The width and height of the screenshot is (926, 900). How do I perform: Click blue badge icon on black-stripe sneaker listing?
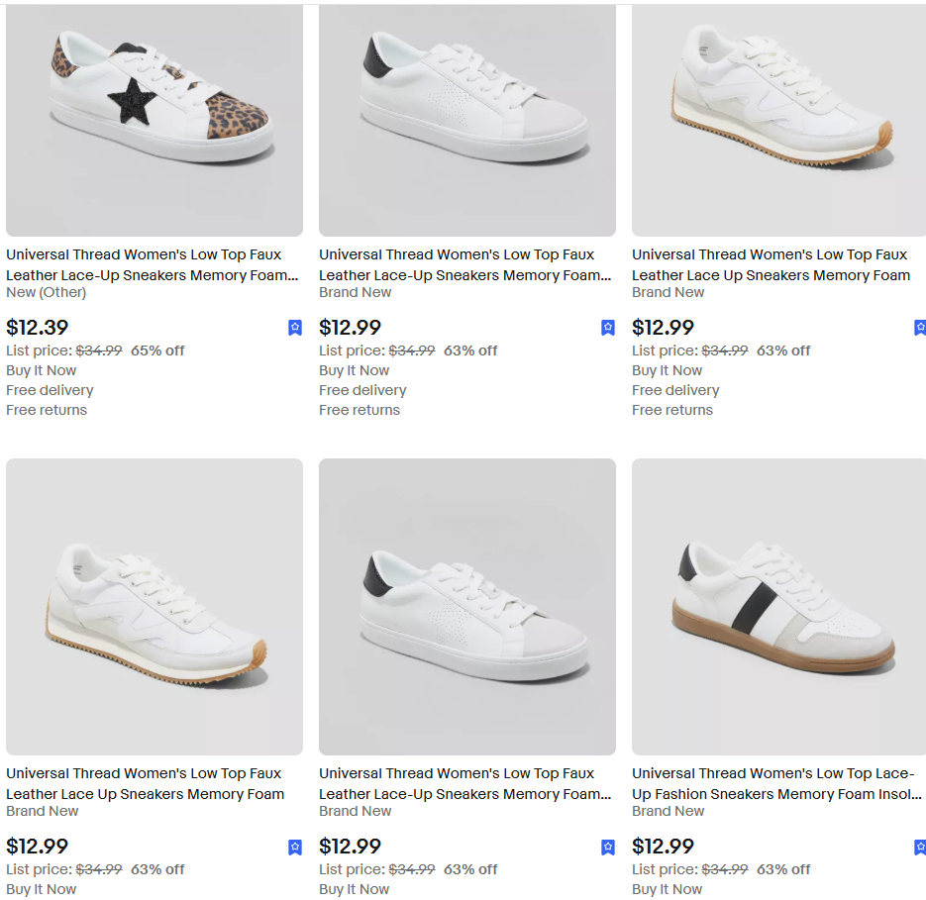920,848
